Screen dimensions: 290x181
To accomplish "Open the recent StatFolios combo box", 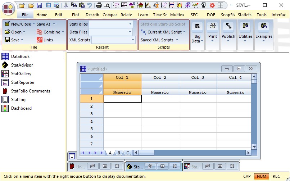I will [x=111, y=24].
